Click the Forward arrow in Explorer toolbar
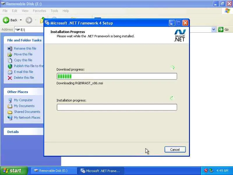Image resolution: width=233 pixels, height=175 pixels. point(29,20)
